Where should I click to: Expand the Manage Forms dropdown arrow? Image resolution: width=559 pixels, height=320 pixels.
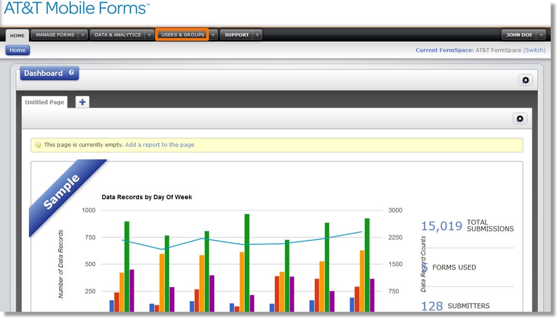(82, 35)
